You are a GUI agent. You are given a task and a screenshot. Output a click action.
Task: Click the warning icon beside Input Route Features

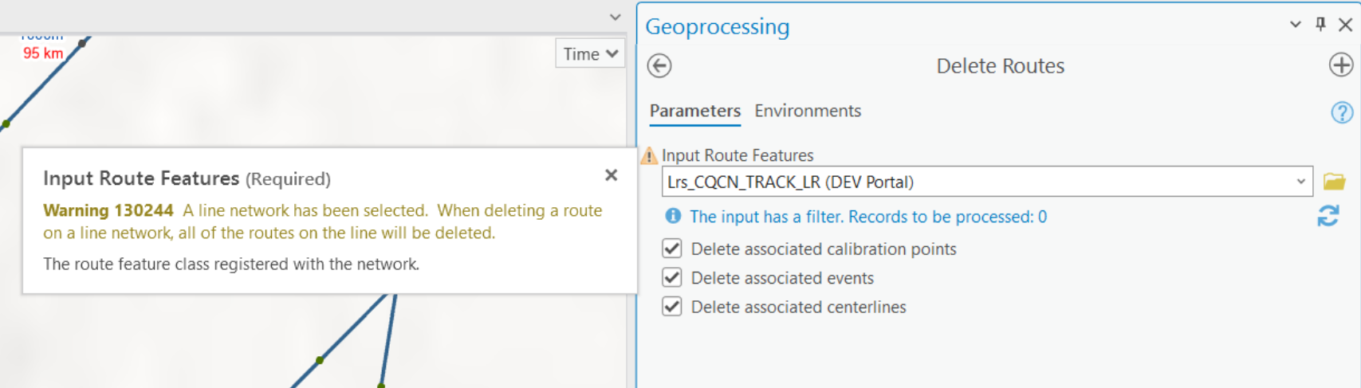[x=650, y=155]
